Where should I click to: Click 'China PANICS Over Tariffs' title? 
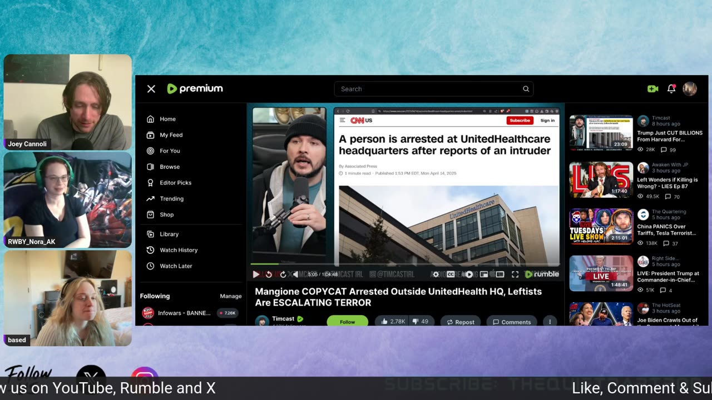pyautogui.click(x=666, y=229)
